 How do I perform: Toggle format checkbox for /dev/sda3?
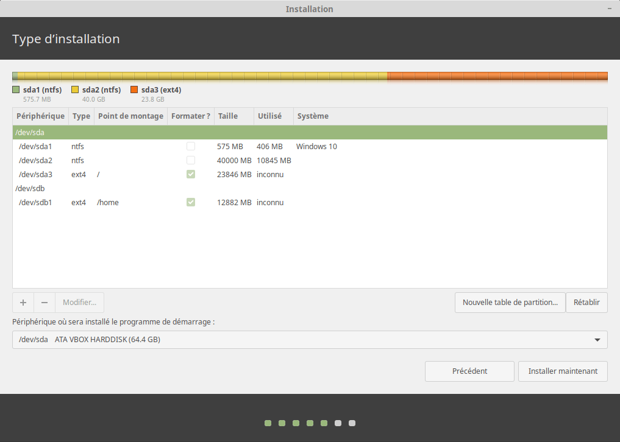[191, 175]
